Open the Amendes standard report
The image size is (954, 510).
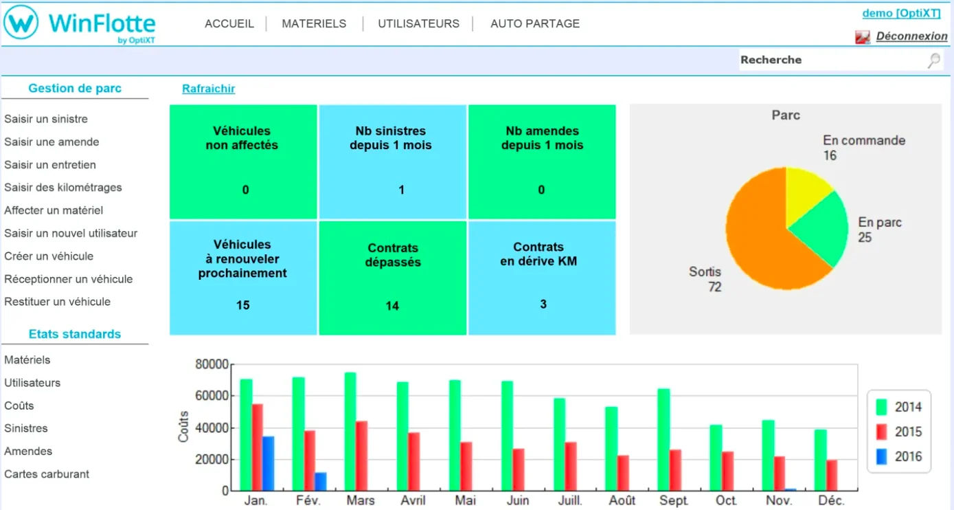click(28, 452)
